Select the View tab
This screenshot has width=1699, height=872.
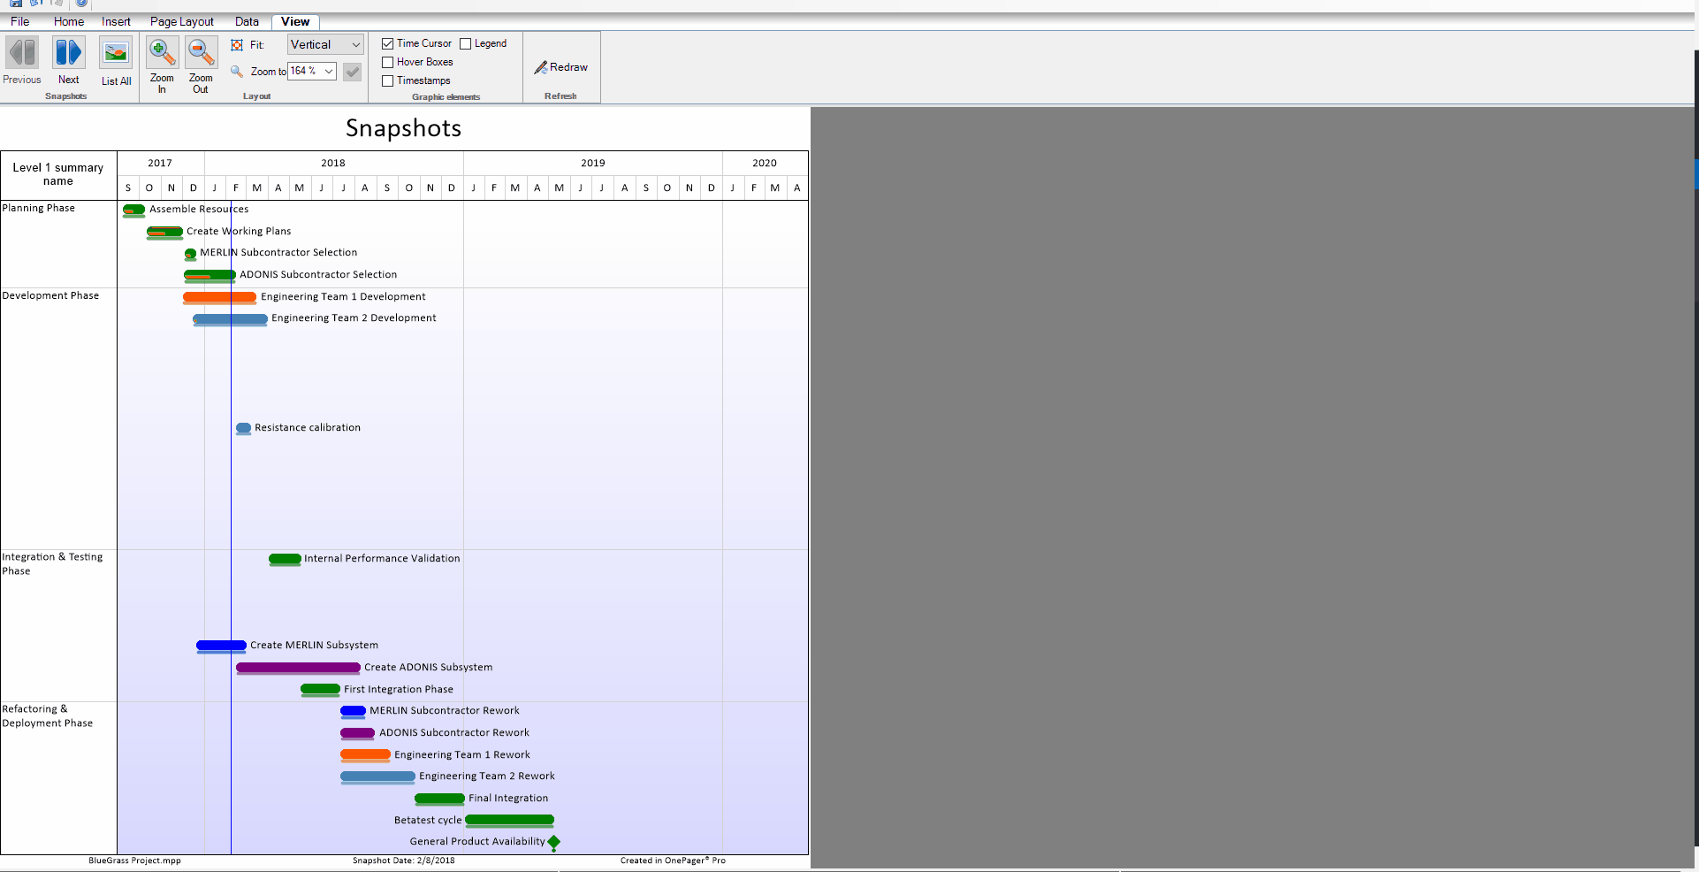[295, 21]
